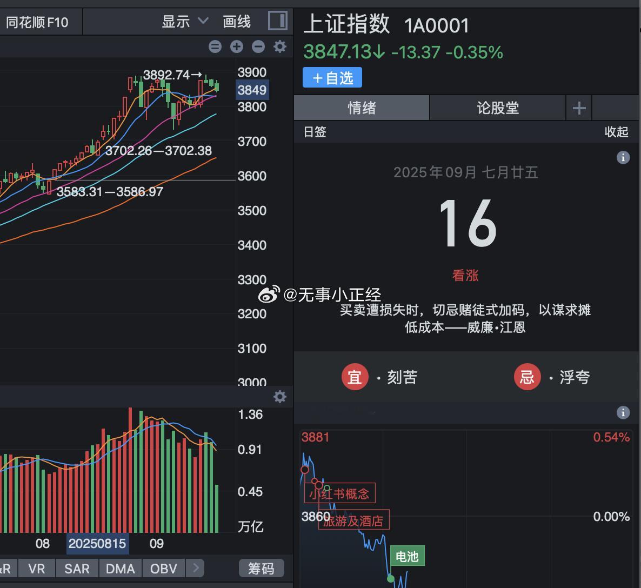
Task: Zoom out chart with minus icon
Action: tap(258, 46)
